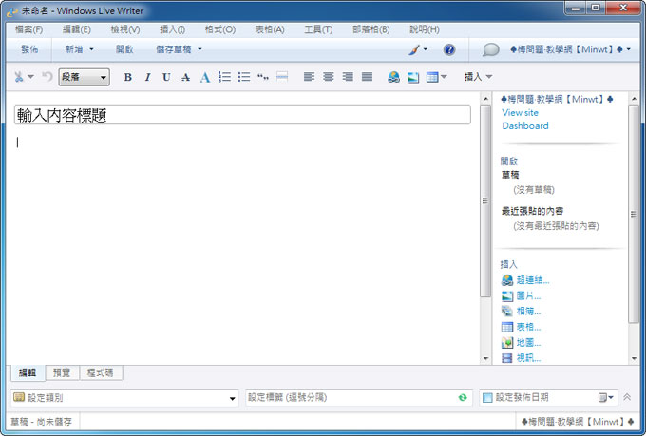Select the 編輯 edit tab
This screenshot has height=436, width=646.
point(28,372)
